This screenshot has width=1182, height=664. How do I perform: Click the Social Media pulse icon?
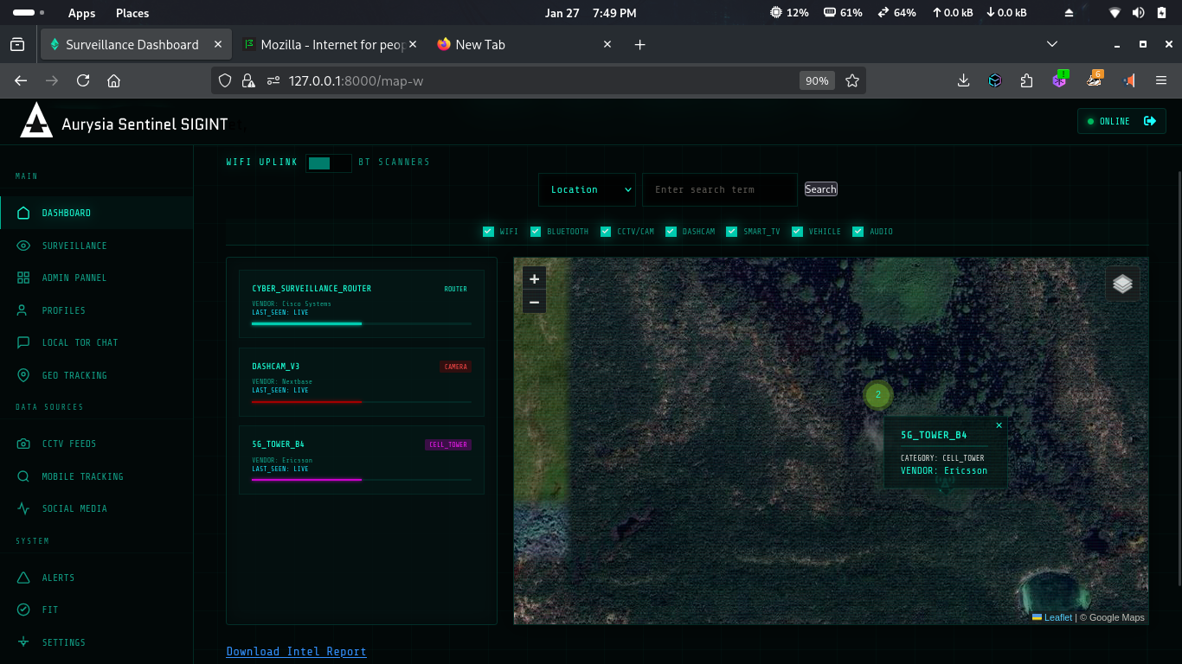[23, 508]
